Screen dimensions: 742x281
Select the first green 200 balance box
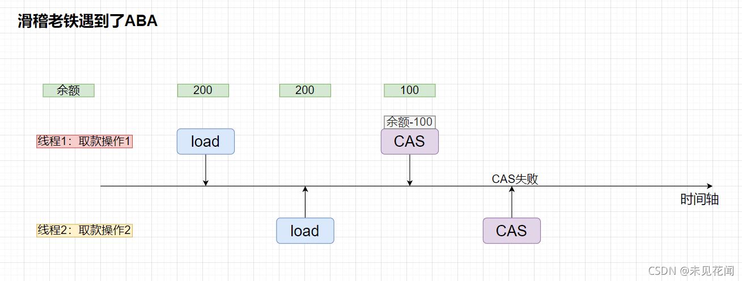(x=203, y=90)
